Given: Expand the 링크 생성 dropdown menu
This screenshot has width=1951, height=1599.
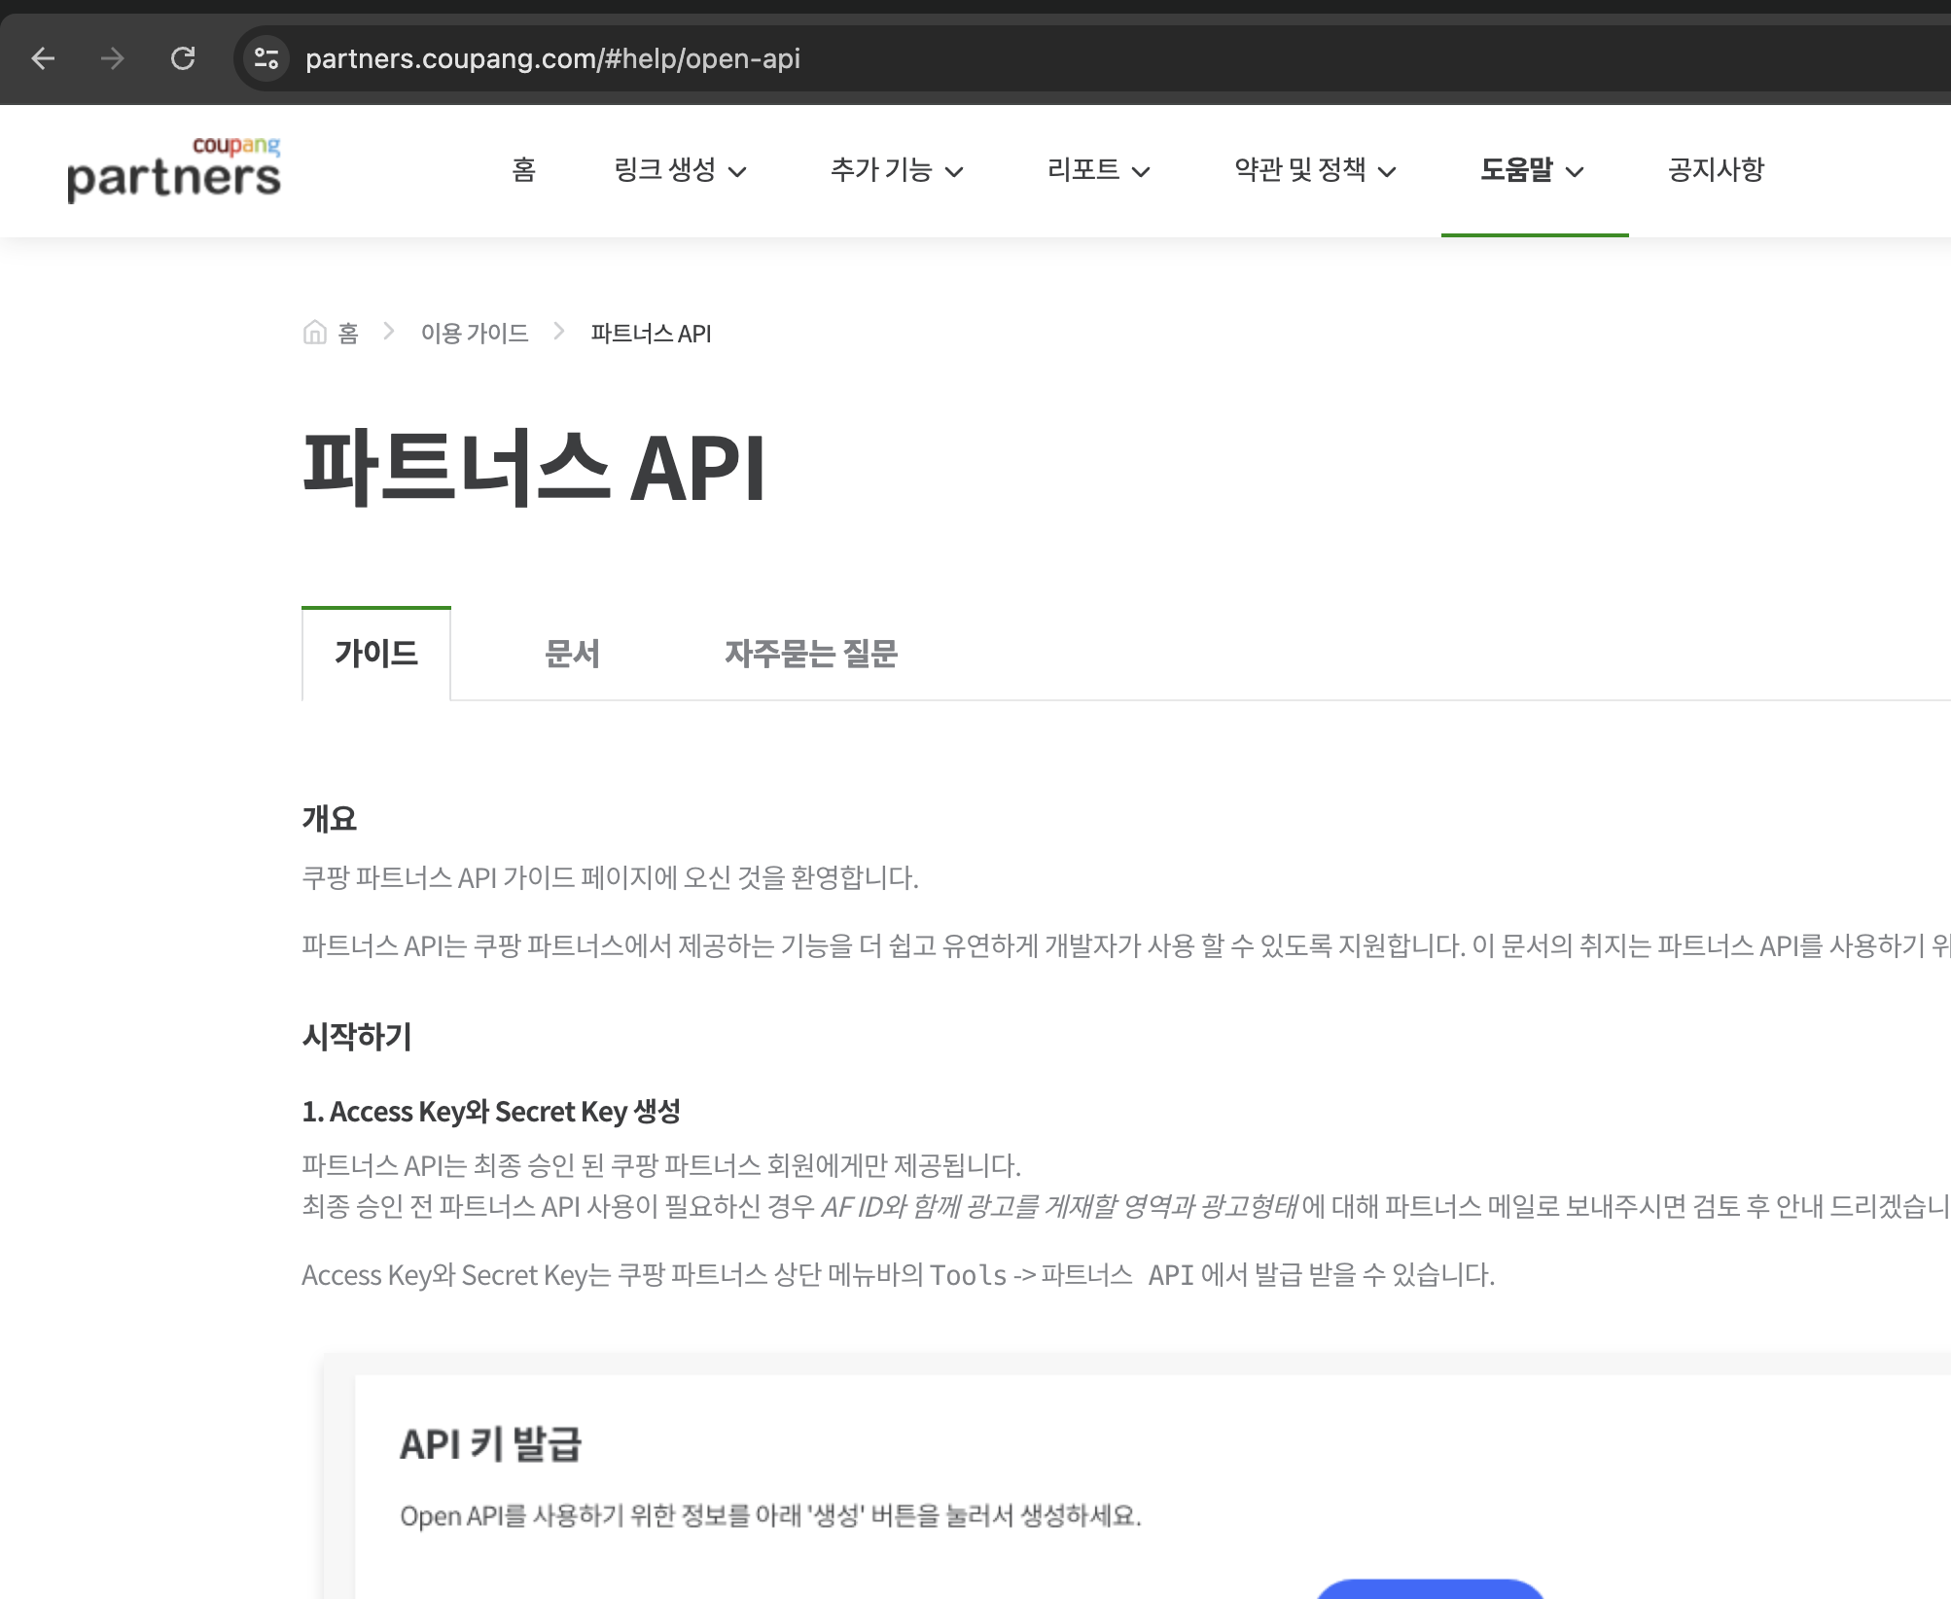Looking at the screenshot, I should click(680, 170).
